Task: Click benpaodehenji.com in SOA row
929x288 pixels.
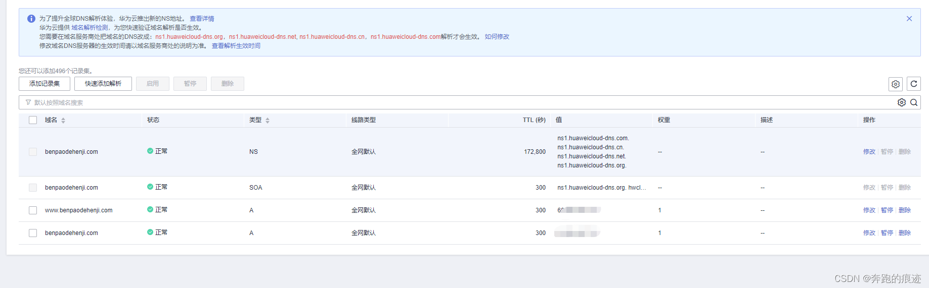Action: [x=71, y=188]
